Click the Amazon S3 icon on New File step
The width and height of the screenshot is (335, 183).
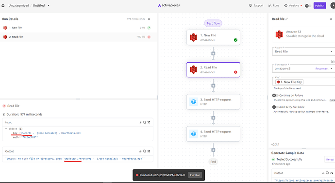pos(194,37)
